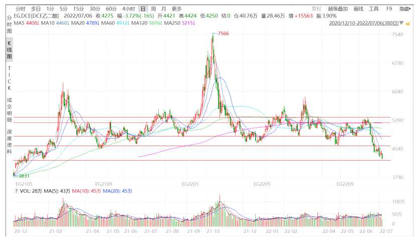Click the EG2209 contract marker
This screenshot has width=419, height=242.
345,184
